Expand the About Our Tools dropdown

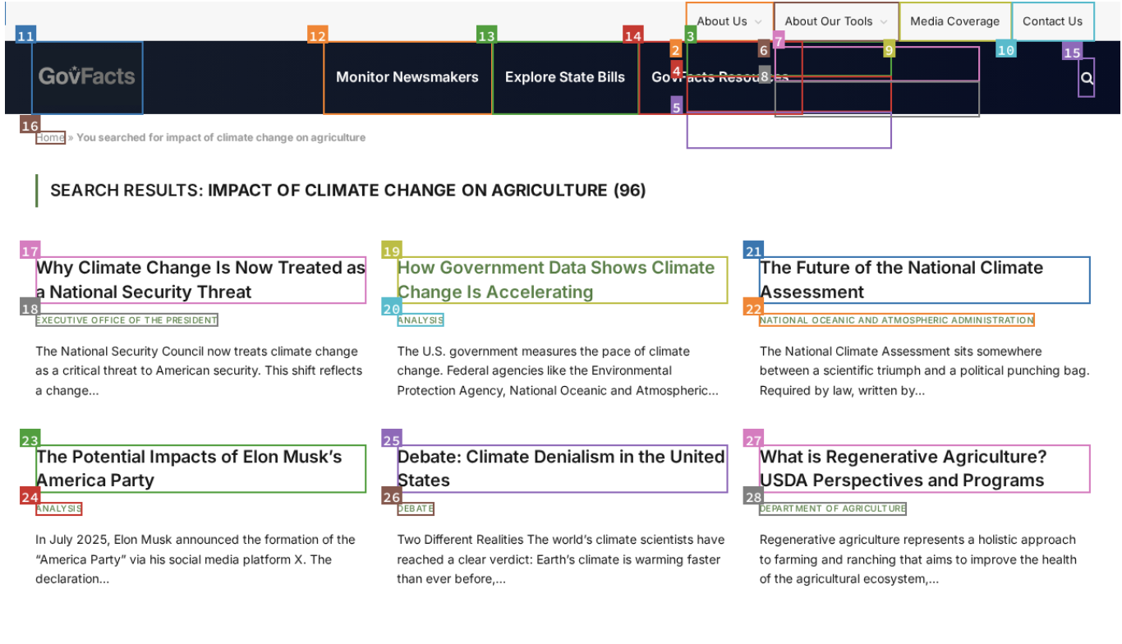coord(835,21)
